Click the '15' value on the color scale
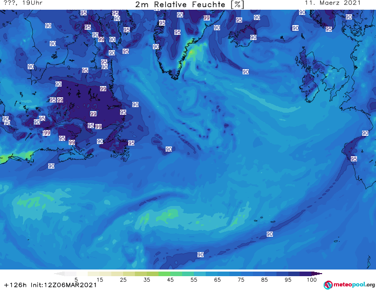376x290 pixels. pos(100,280)
